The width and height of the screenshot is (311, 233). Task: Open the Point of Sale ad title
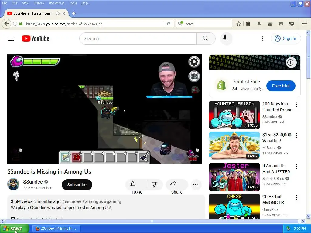click(x=246, y=82)
